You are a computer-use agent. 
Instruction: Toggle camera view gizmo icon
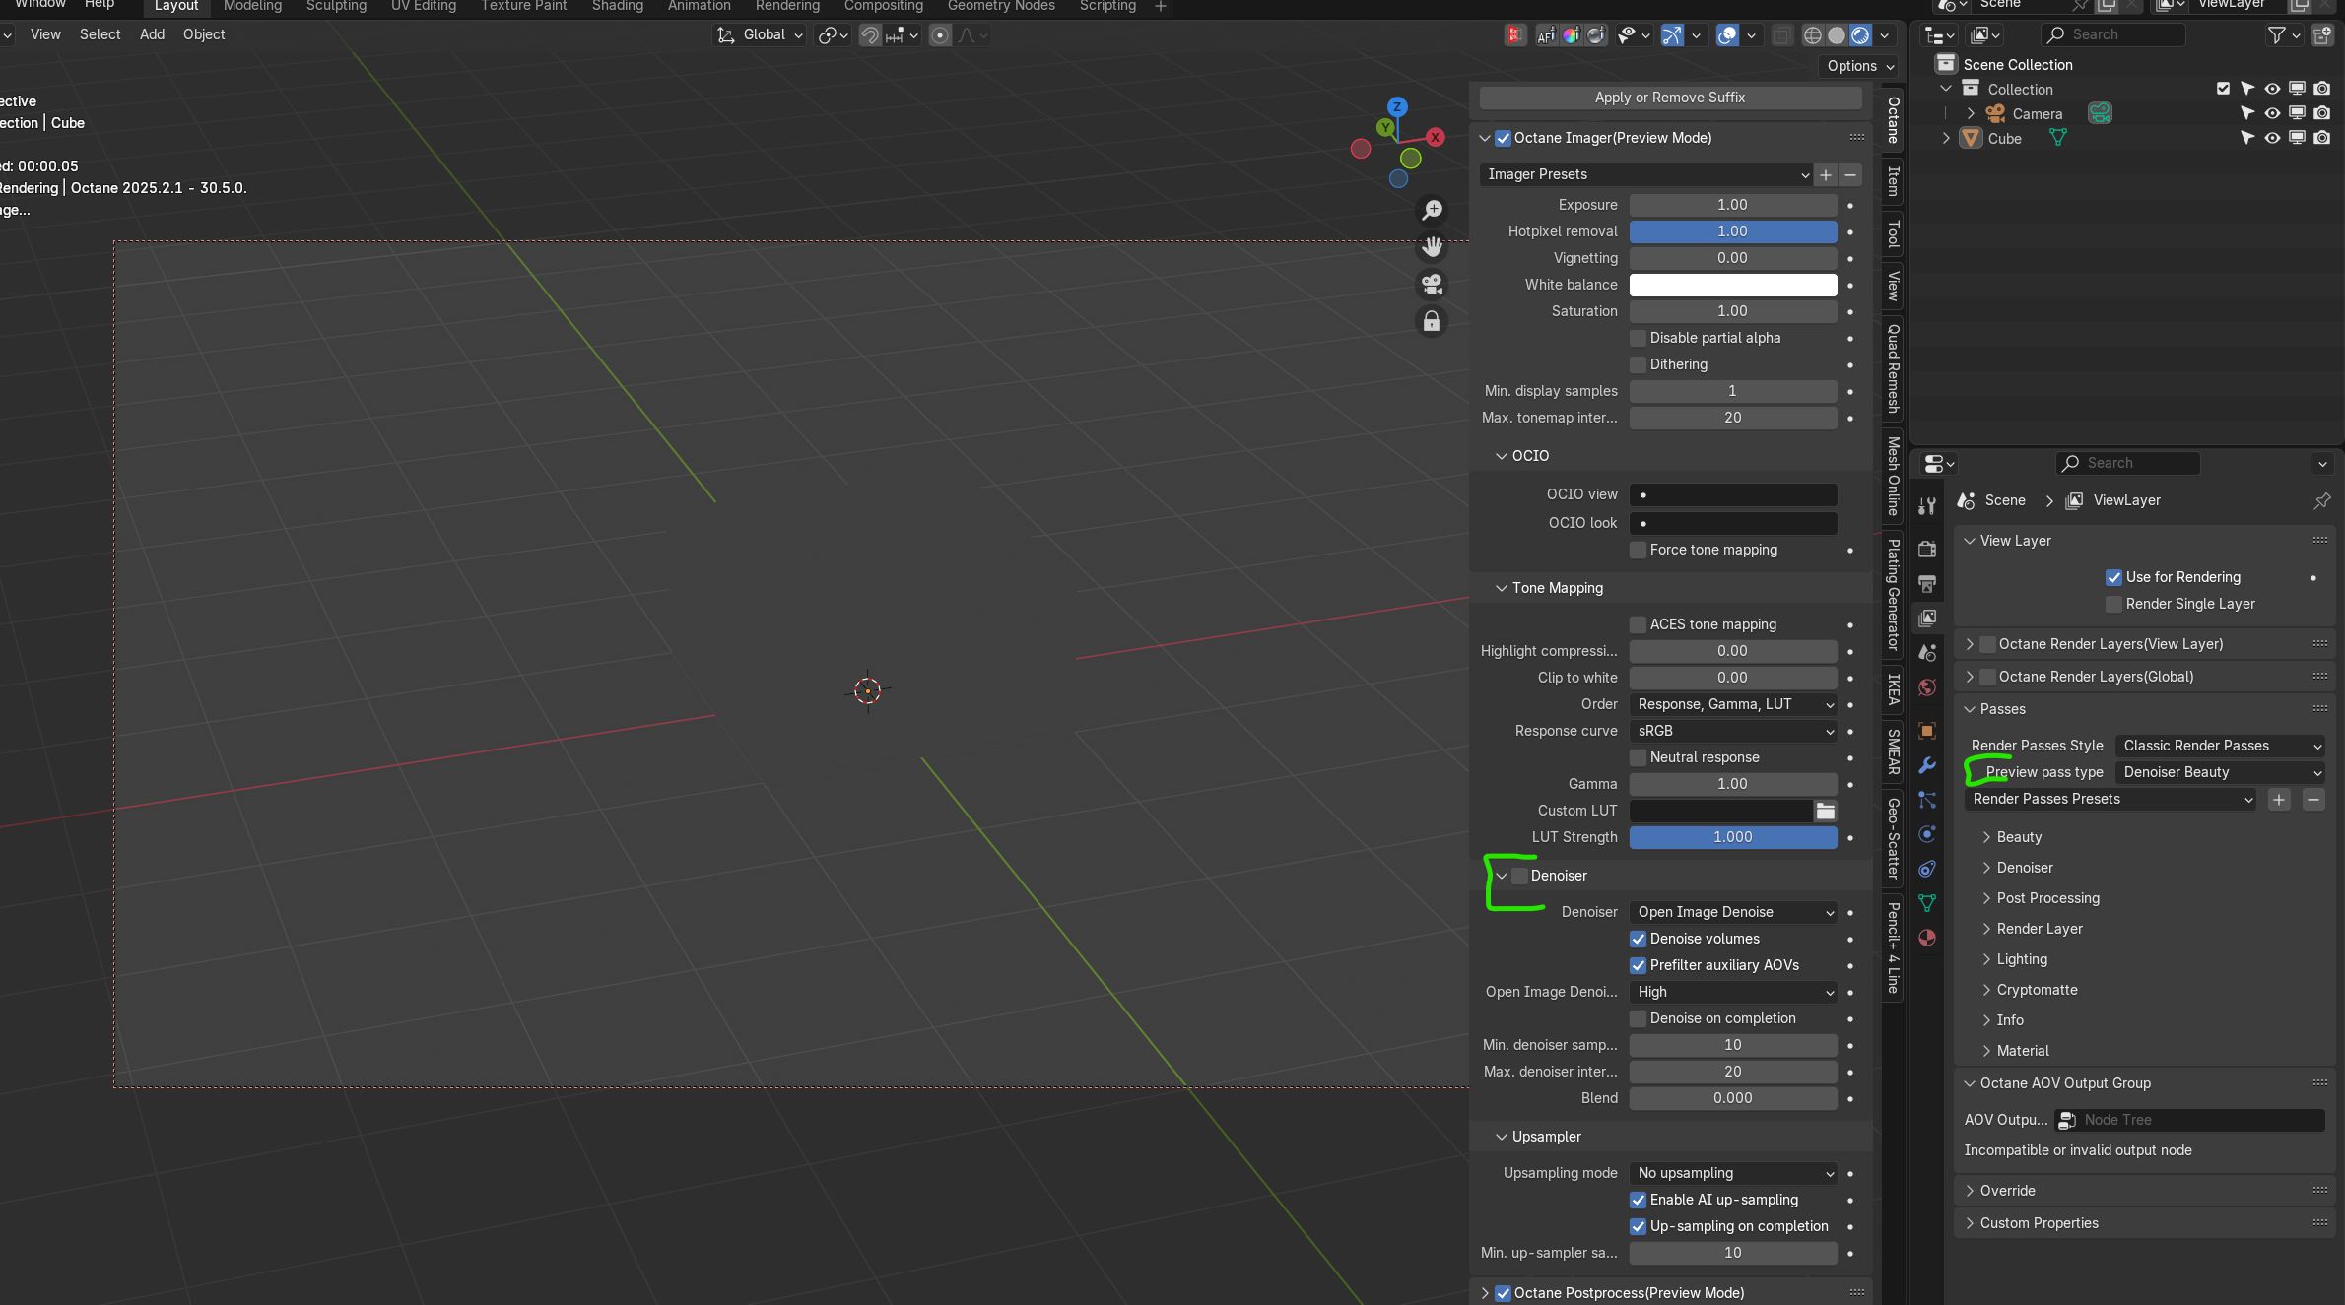(x=1432, y=285)
